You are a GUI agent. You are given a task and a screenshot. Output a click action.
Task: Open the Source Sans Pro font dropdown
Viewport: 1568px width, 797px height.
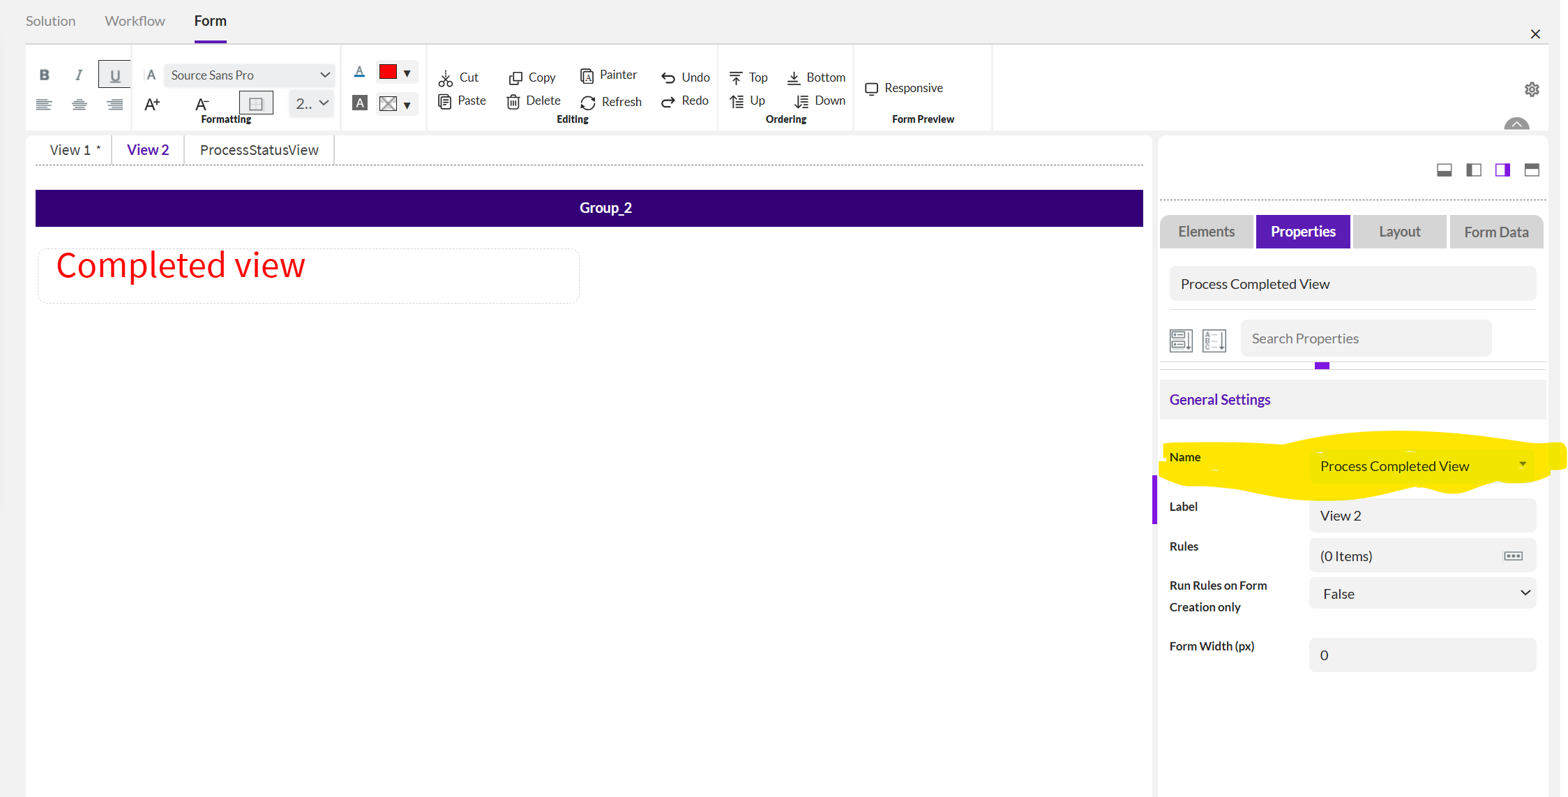pos(249,75)
